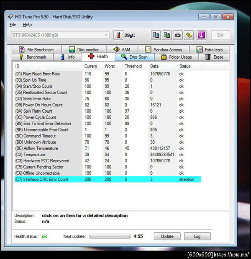Select the Health tab
The width and height of the screenshot is (251, 259).
[98, 57]
